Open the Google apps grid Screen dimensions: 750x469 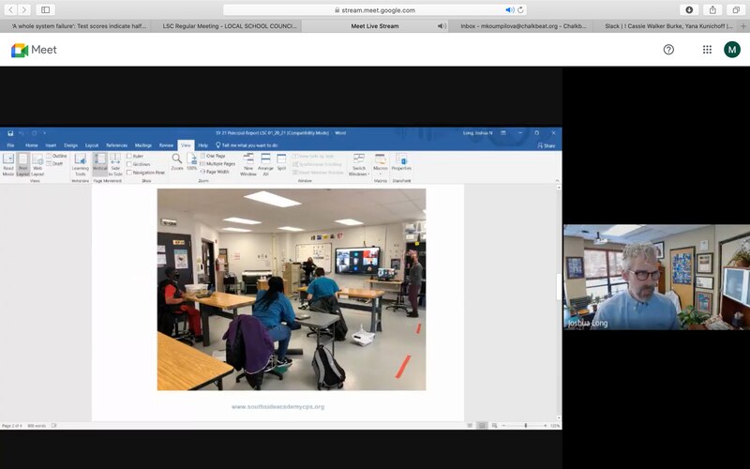point(707,50)
